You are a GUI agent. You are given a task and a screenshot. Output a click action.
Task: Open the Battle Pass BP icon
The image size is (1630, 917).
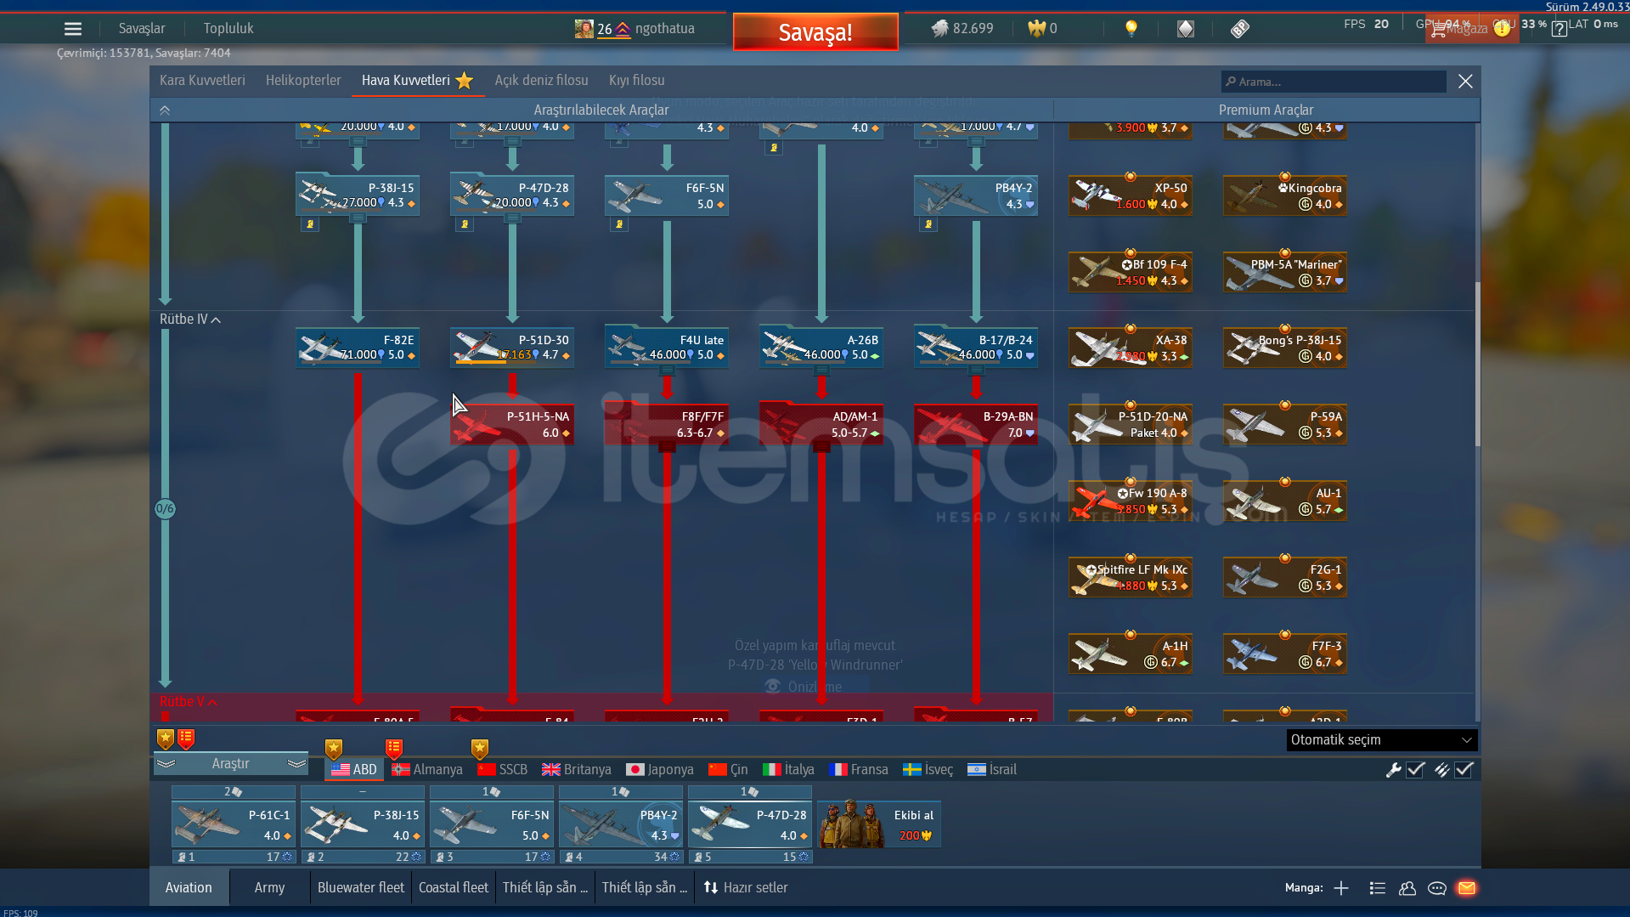click(1240, 29)
